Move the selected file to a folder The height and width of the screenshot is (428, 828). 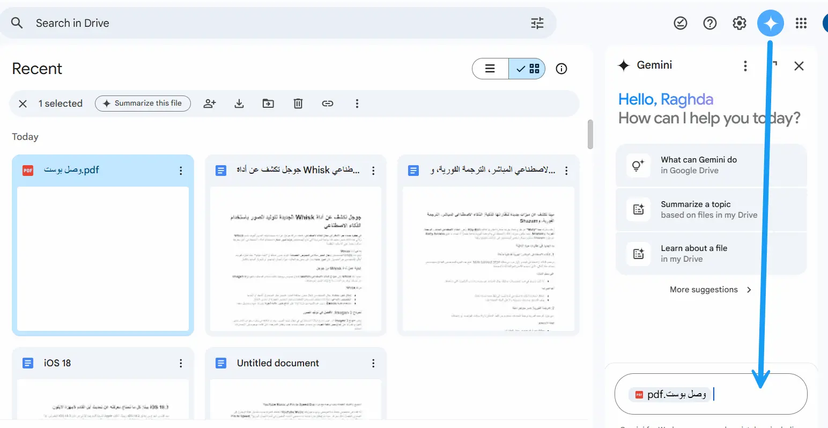[x=268, y=103]
